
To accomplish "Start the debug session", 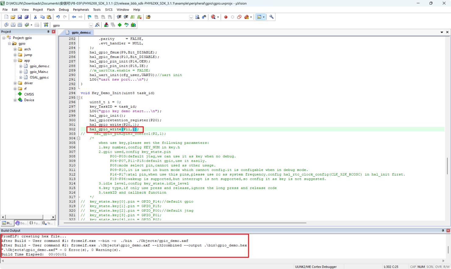I will 213,17.
